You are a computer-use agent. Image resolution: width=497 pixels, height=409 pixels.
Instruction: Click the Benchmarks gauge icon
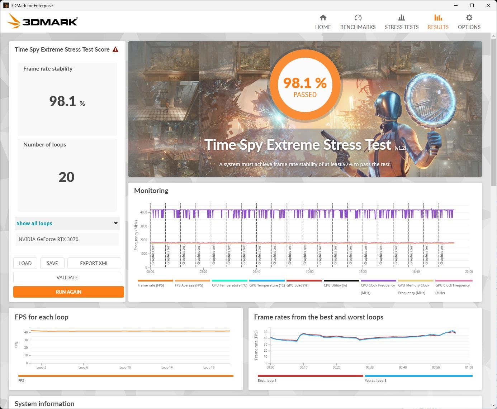358,18
